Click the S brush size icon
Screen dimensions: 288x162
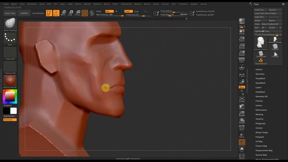click(x=156, y=13)
